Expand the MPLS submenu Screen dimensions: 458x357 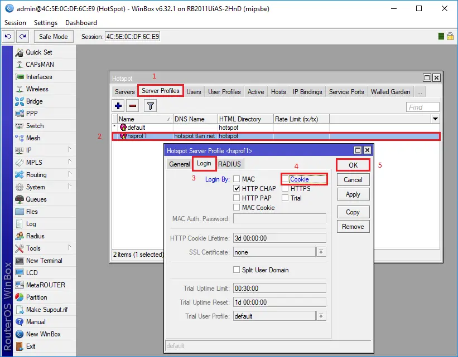tap(70, 162)
